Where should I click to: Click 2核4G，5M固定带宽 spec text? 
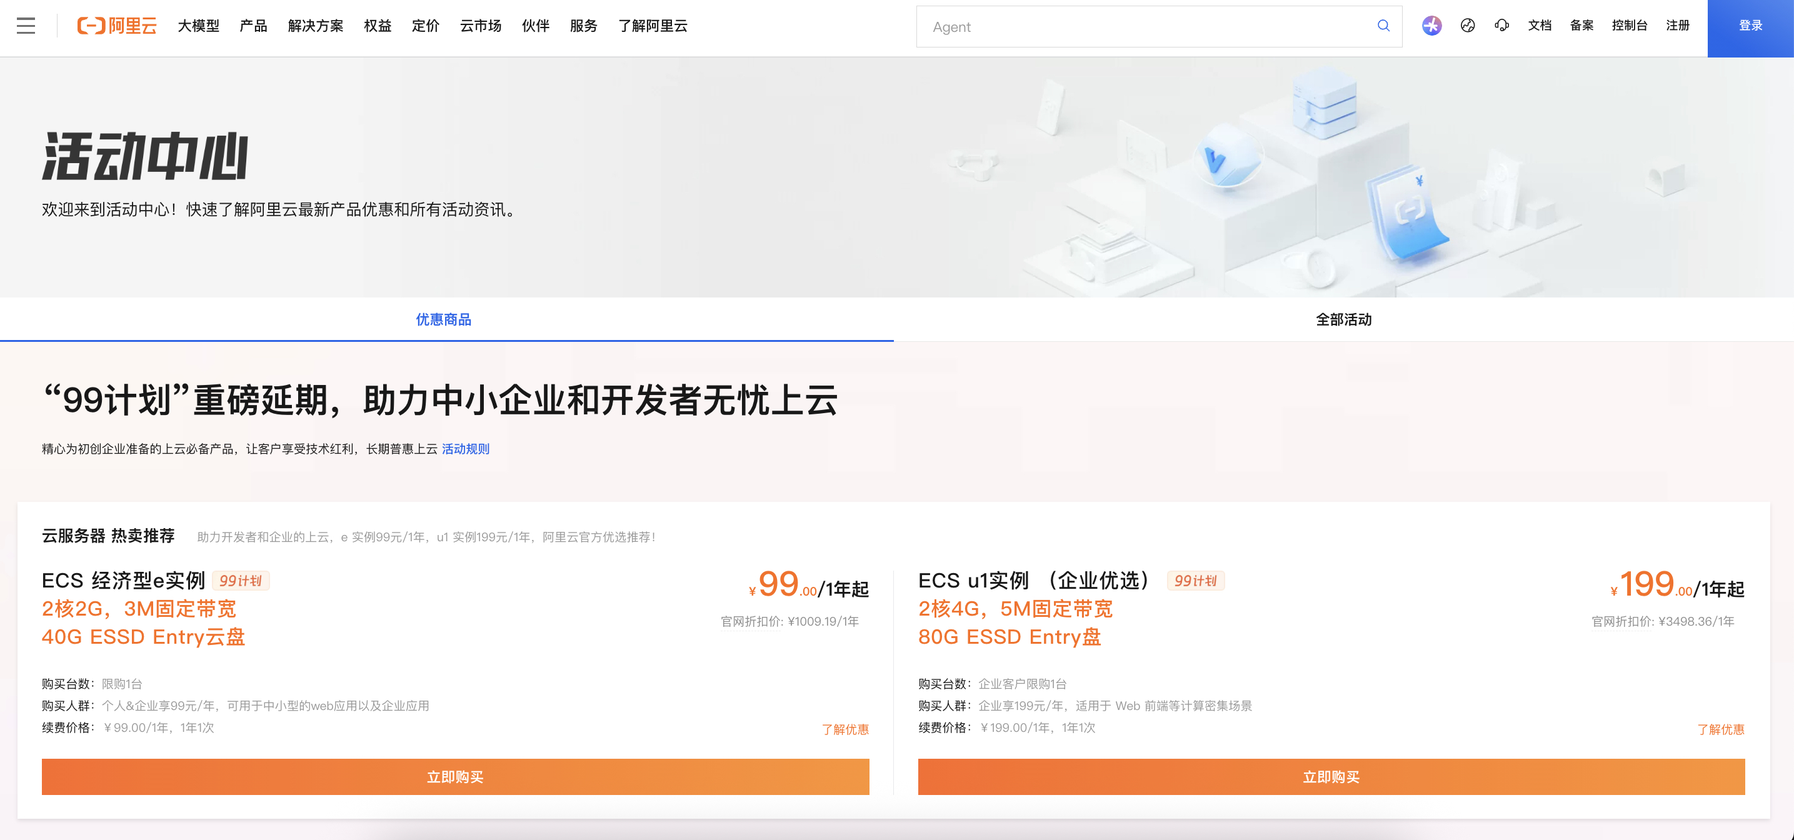click(1015, 609)
